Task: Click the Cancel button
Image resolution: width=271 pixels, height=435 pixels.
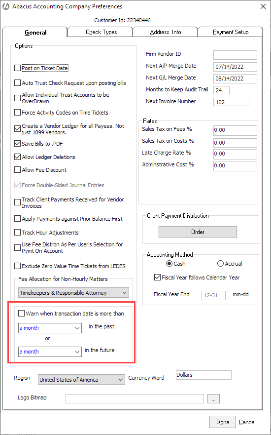Action: pyautogui.click(x=247, y=422)
